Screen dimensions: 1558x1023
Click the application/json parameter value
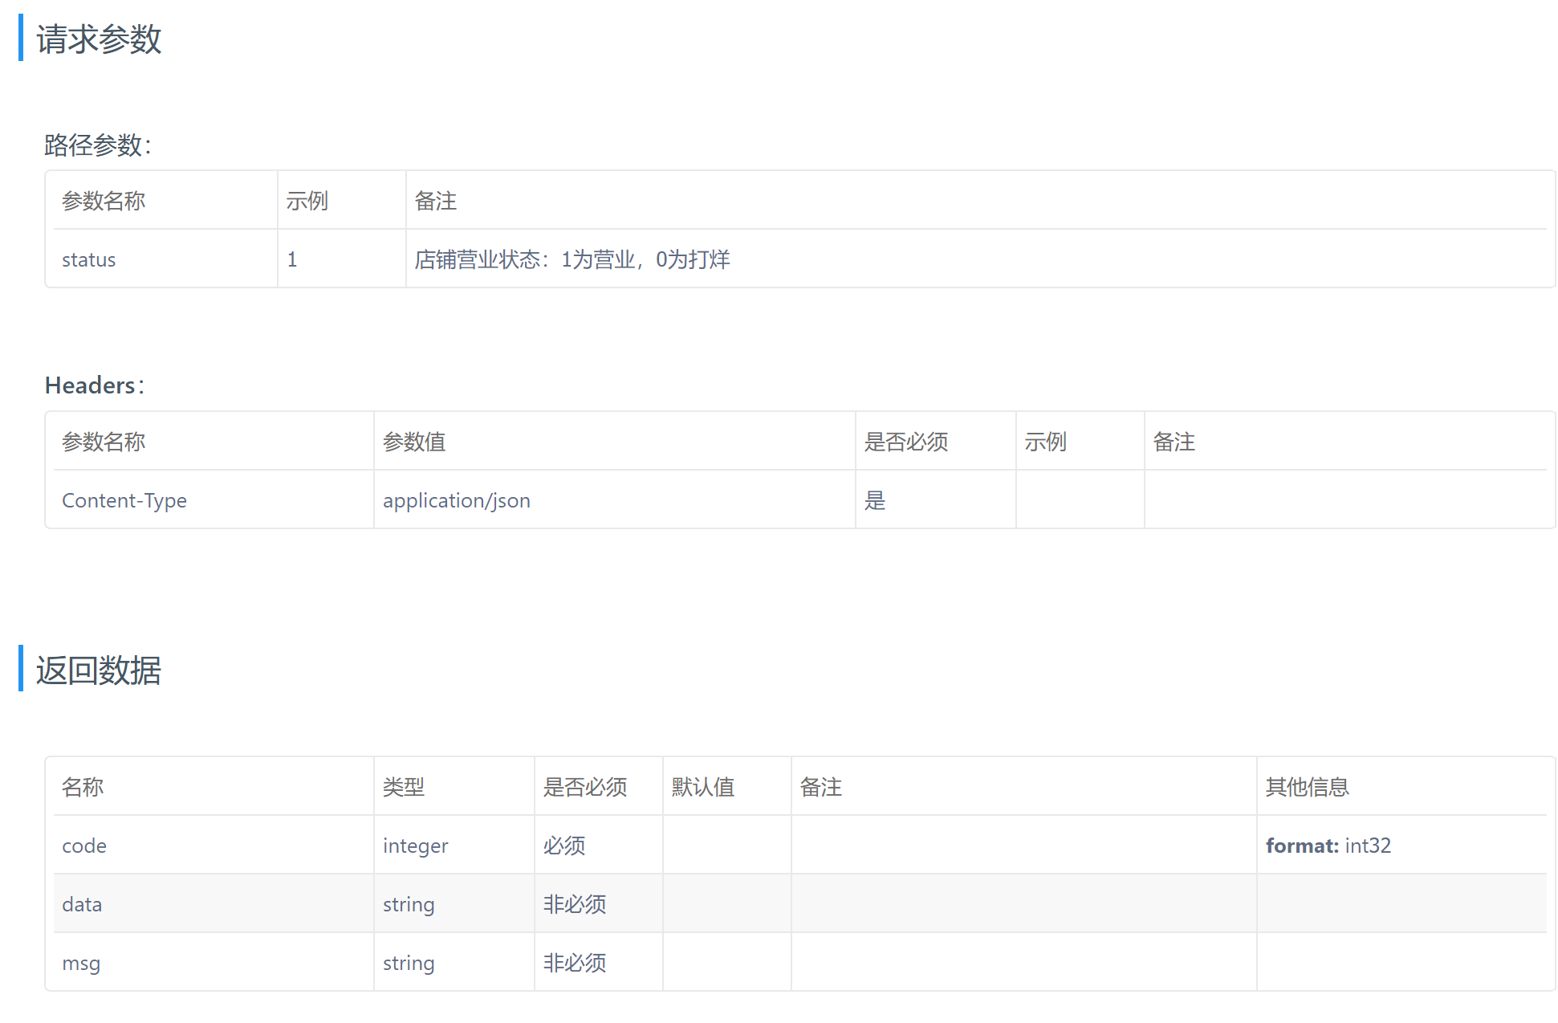coord(456,500)
